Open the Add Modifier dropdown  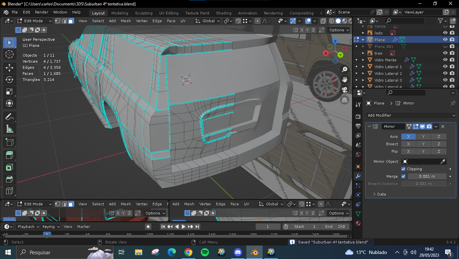[x=410, y=115]
